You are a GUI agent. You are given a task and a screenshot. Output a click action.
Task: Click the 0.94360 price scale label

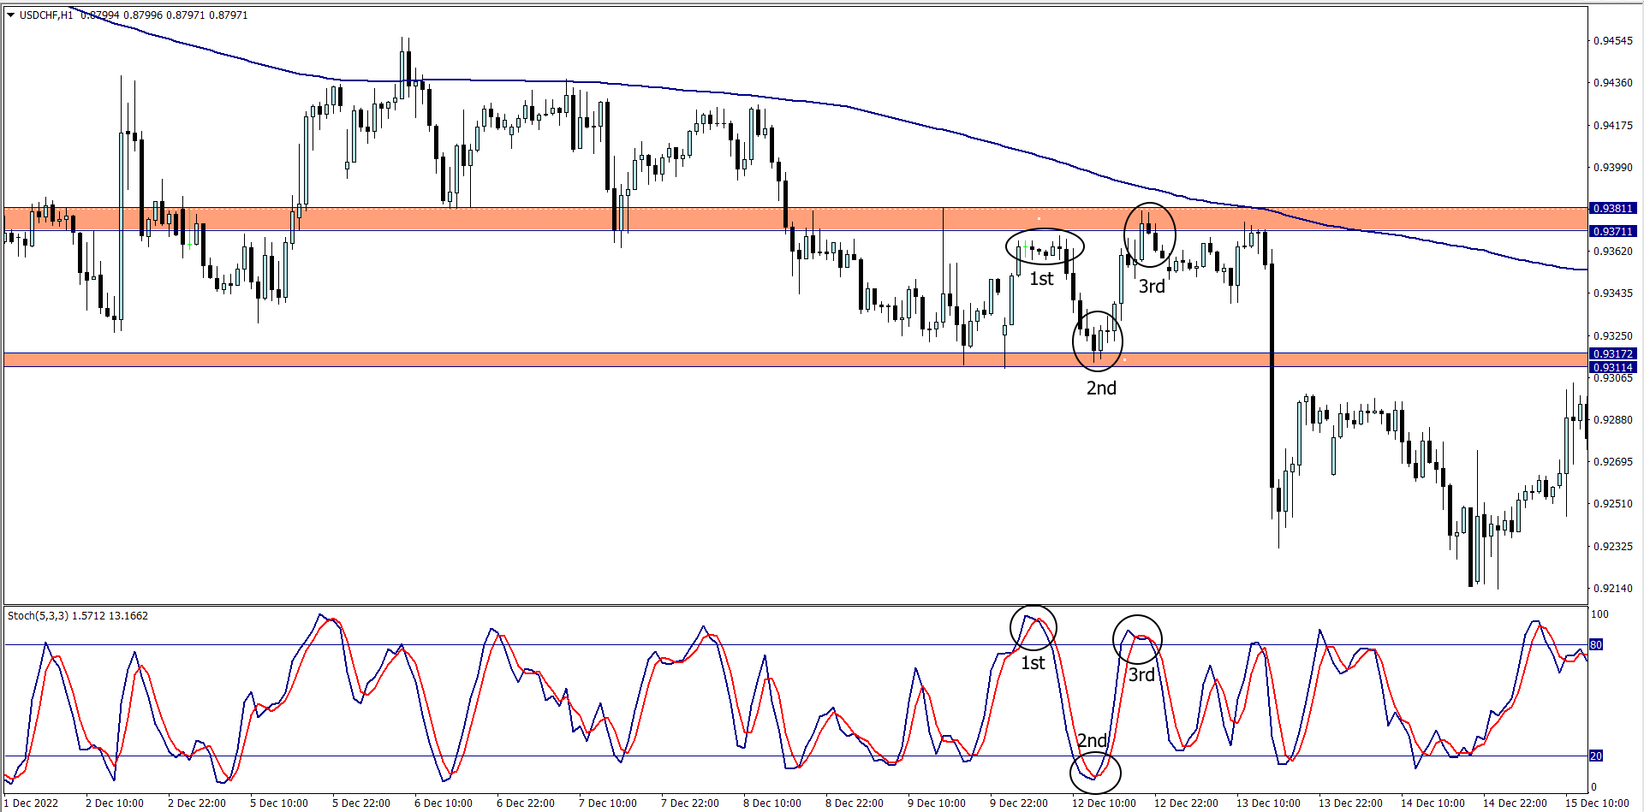[x=1613, y=83]
